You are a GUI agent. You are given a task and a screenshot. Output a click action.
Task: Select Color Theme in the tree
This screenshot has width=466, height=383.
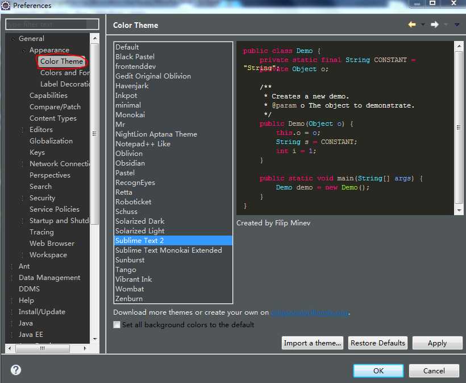click(x=61, y=61)
